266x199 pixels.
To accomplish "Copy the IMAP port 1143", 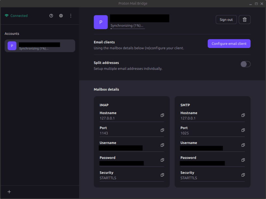I will [162, 130].
